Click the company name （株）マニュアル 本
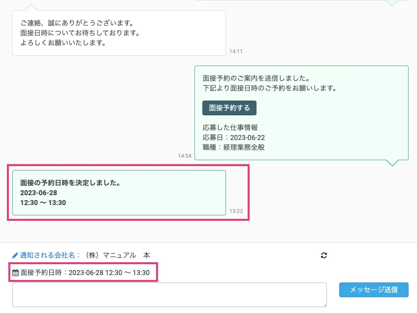Image resolution: width=417 pixels, height=313 pixels. click(118, 255)
